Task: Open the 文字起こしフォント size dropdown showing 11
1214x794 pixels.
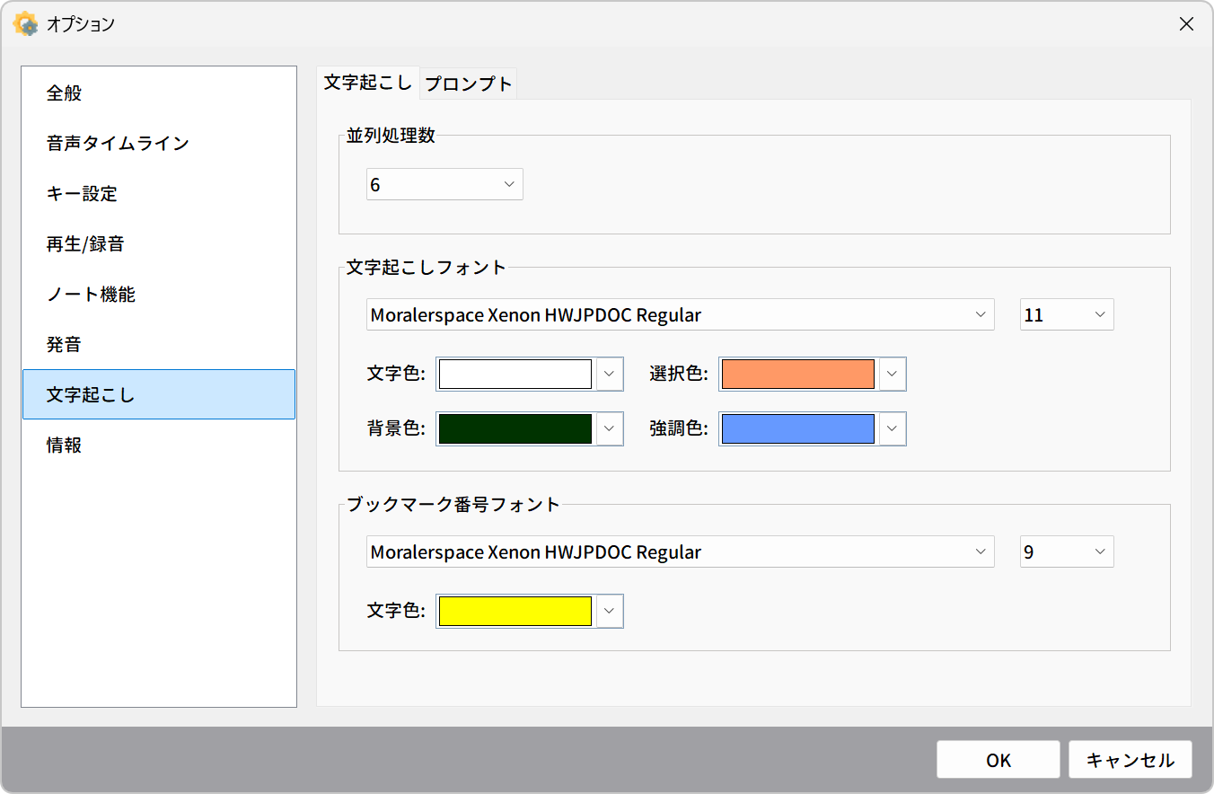Action: [x=1067, y=315]
